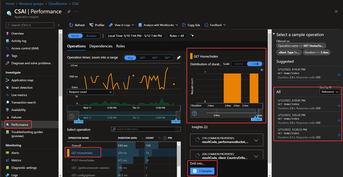This screenshot has height=177, width=343.
Task: Switch to Operations tab
Action: (x=76, y=46)
